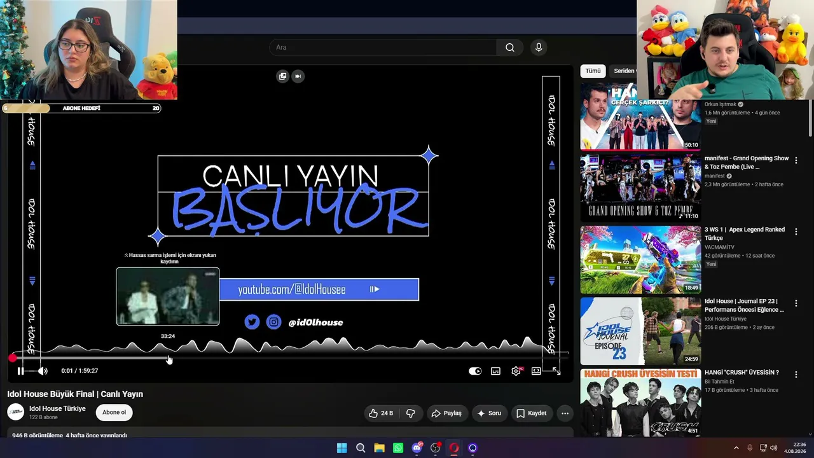814x458 pixels.
Task: Enter fullscreen with the player corner icon
Action: (x=556, y=371)
